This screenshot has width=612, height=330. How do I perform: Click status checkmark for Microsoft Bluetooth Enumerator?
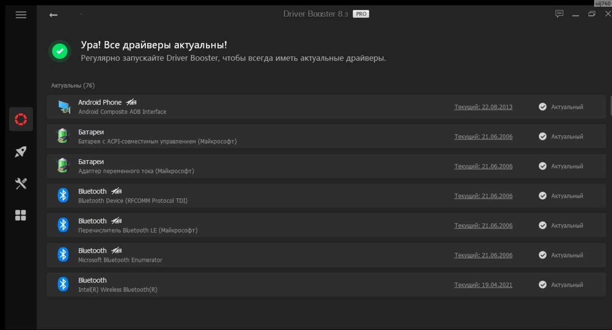pos(543,255)
